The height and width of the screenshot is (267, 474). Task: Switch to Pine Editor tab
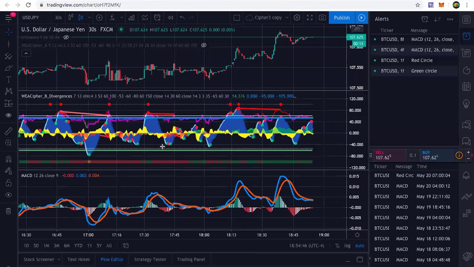(112, 259)
